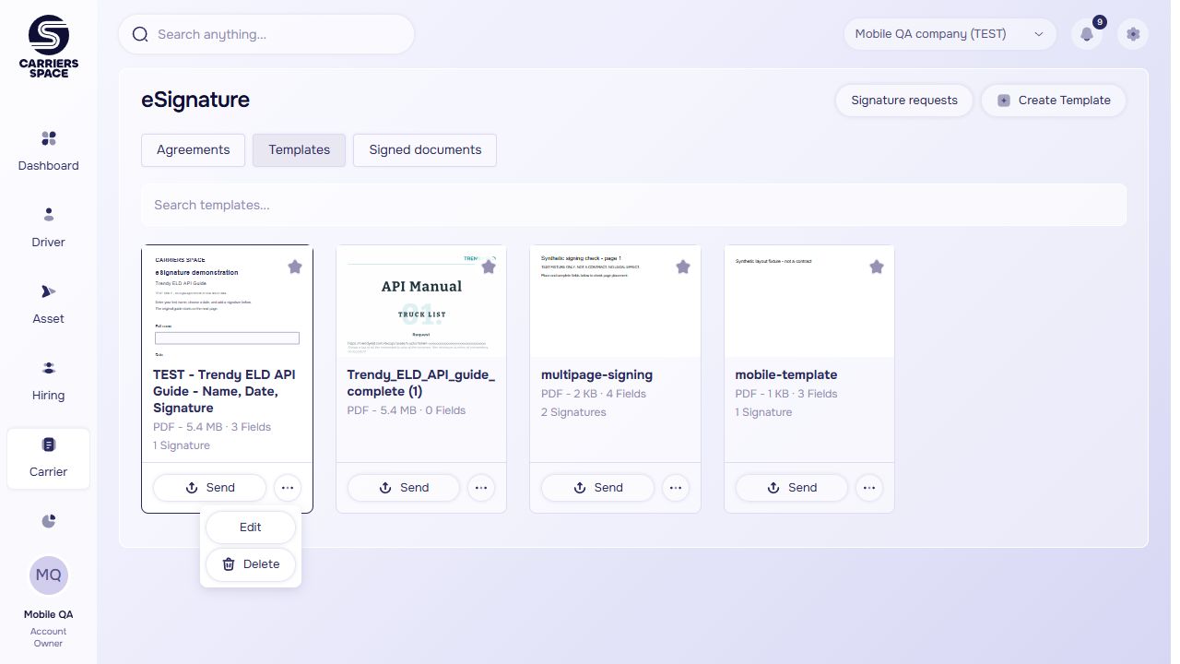Click the Create Template button

[1054, 101]
